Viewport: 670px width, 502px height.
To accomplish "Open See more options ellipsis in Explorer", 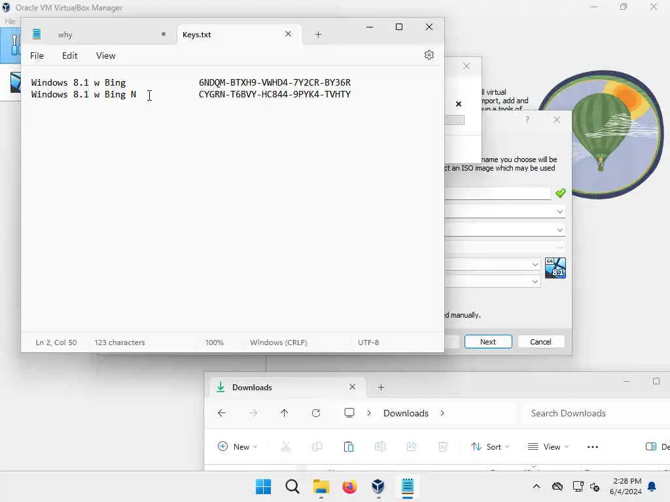I will tap(593, 446).
